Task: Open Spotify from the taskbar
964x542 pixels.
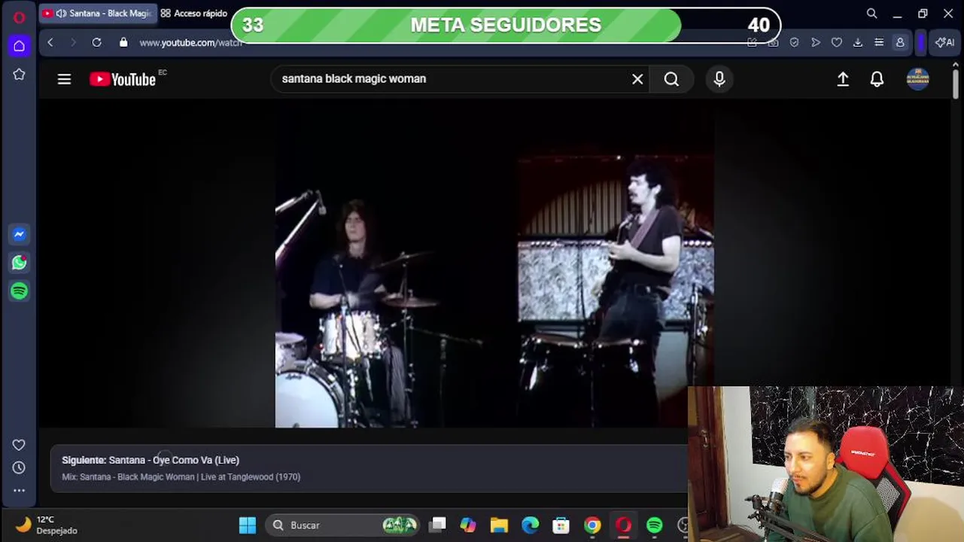Action: click(x=655, y=525)
